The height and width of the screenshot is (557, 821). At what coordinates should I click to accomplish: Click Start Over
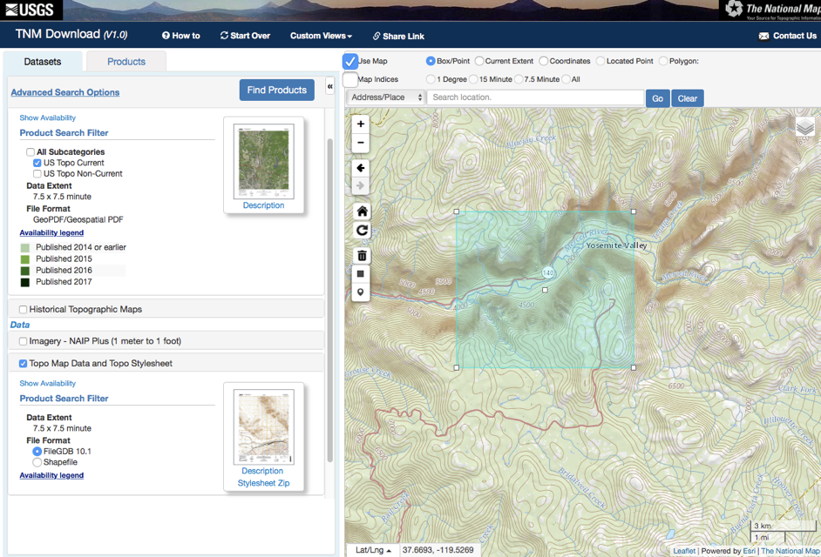point(245,36)
